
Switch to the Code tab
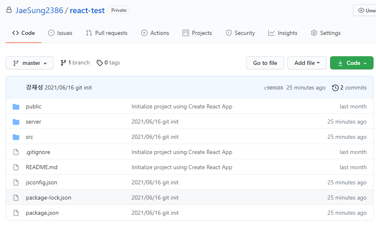coord(23,33)
